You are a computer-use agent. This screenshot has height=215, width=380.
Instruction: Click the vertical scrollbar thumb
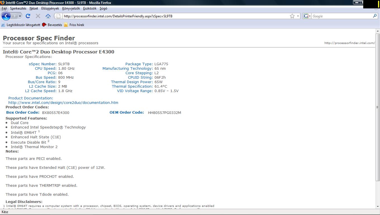point(378,107)
